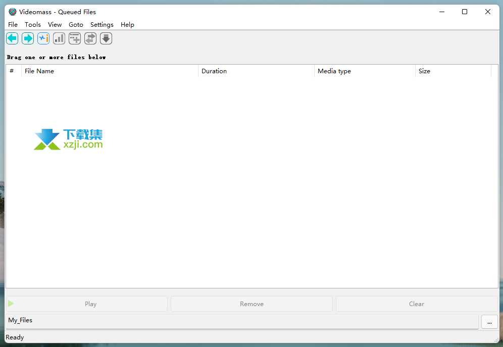
Task: Open the media streams info icon
Action: coord(43,38)
